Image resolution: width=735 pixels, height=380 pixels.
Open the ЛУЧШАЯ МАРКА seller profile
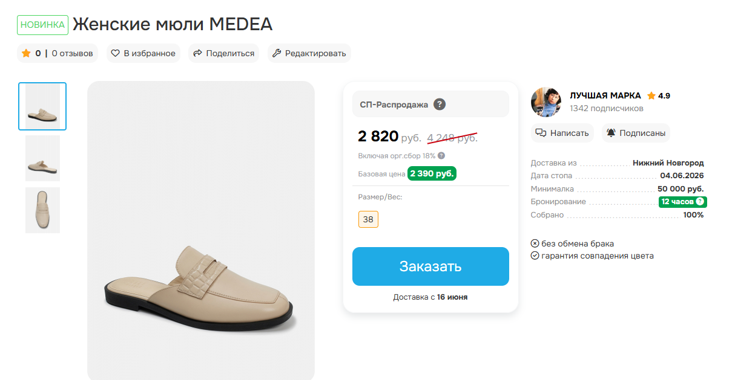pyautogui.click(x=605, y=95)
